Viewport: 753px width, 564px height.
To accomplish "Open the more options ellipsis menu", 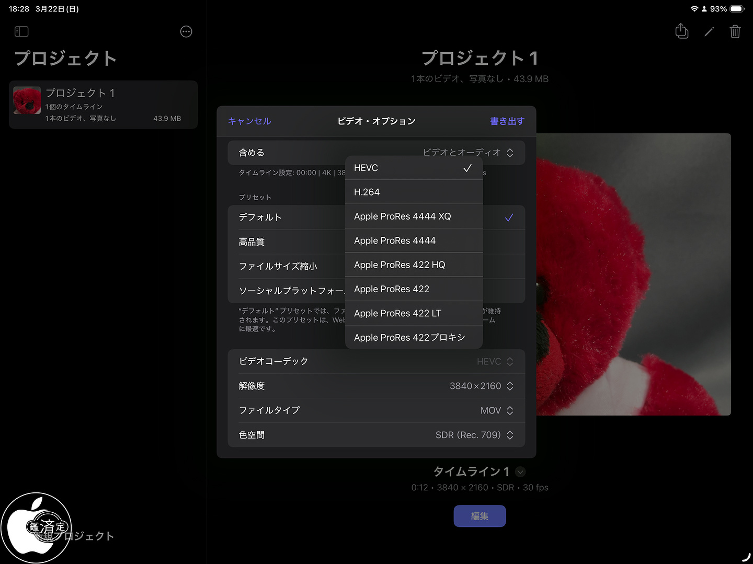I will (186, 32).
